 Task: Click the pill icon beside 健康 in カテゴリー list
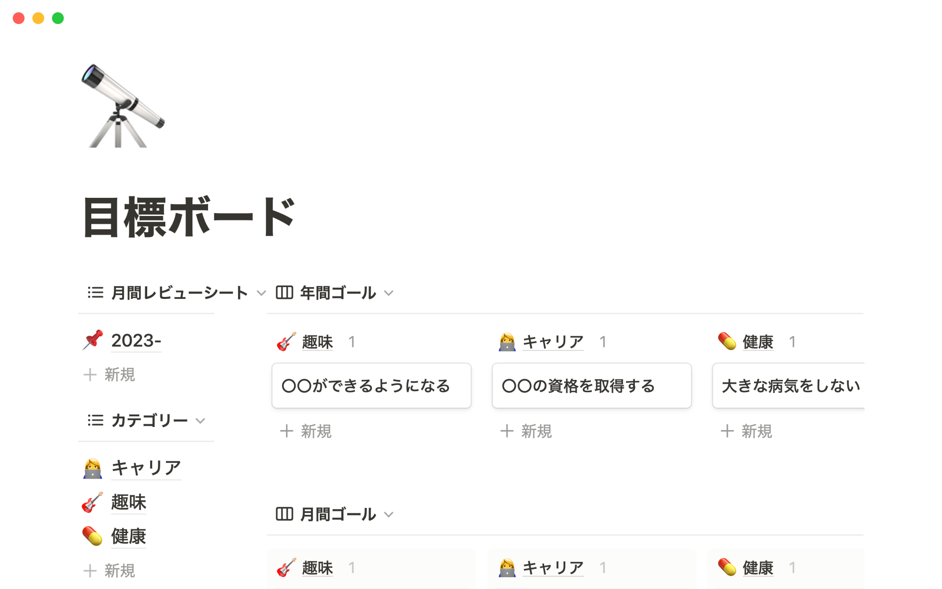pos(93,536)
